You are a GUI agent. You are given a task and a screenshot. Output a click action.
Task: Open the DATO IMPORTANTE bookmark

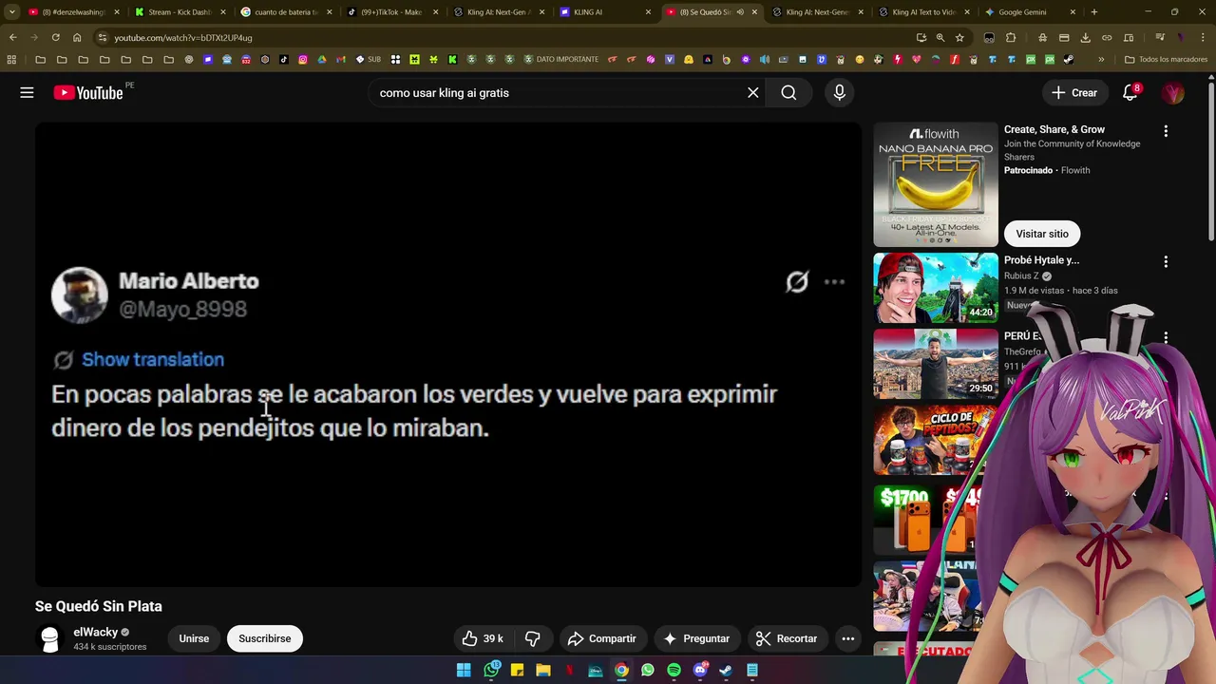point(560,59)
